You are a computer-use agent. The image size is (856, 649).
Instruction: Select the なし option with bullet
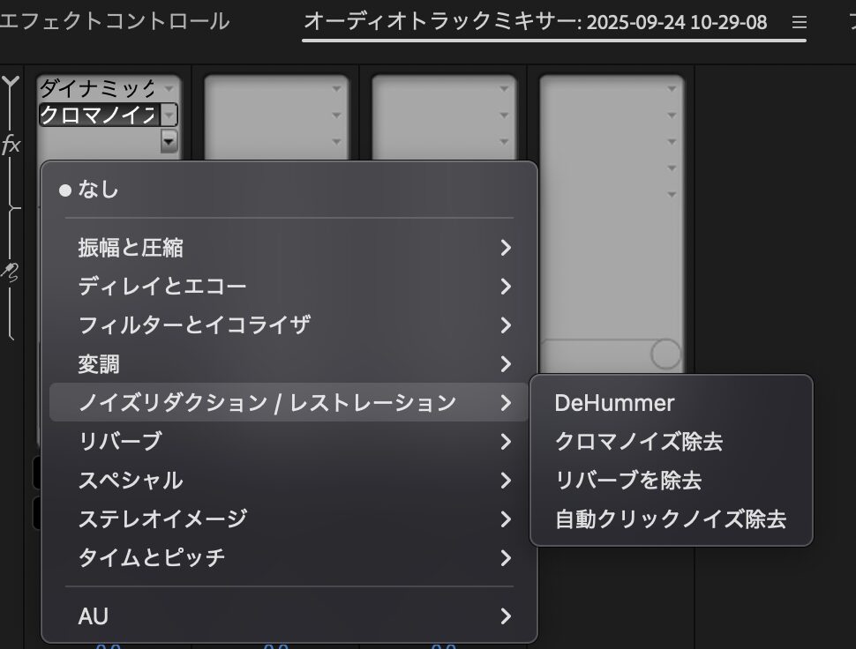(98, 190)
